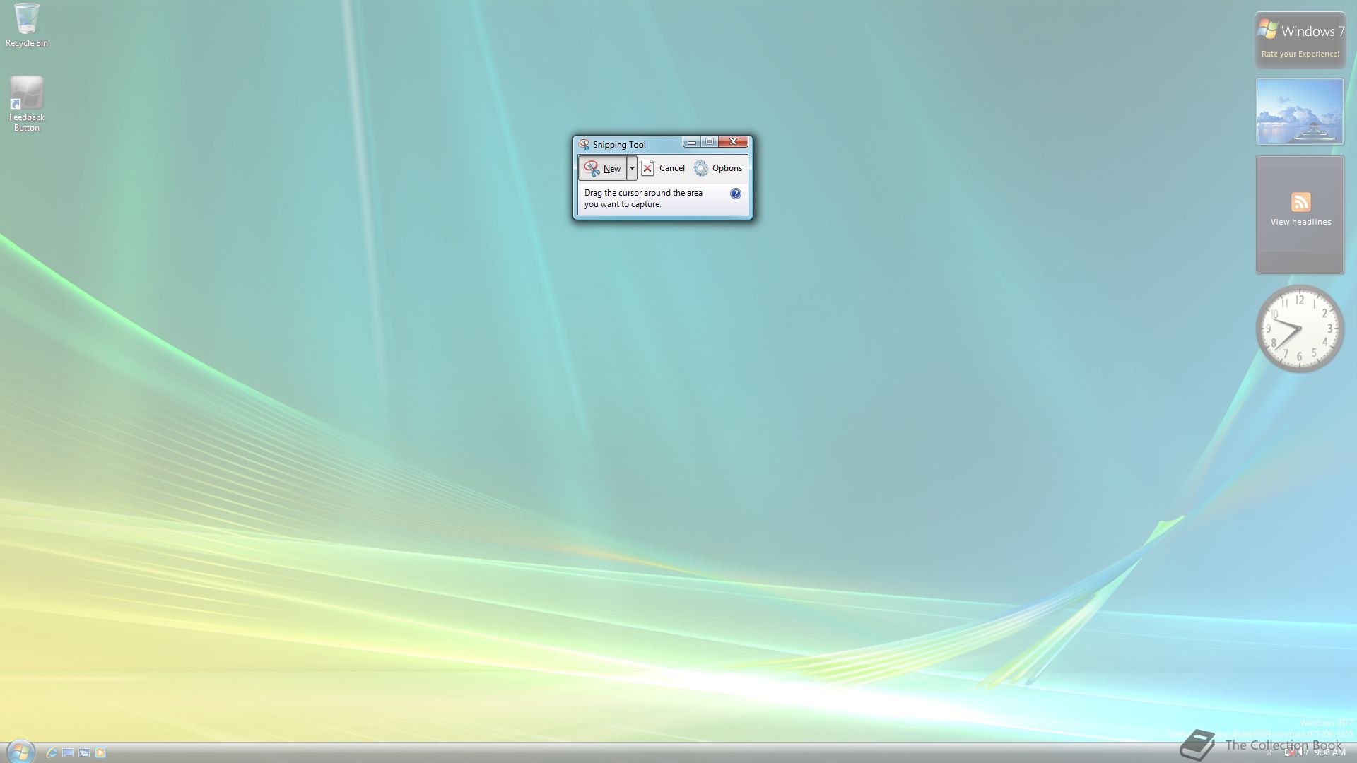Open the Recycle Bin desktop icon

[x=27, y=25]
